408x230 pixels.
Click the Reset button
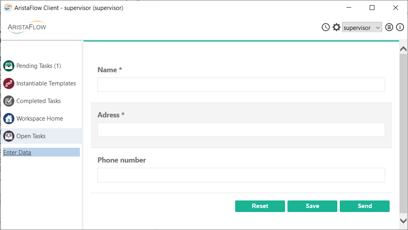[x=260, y=206]
